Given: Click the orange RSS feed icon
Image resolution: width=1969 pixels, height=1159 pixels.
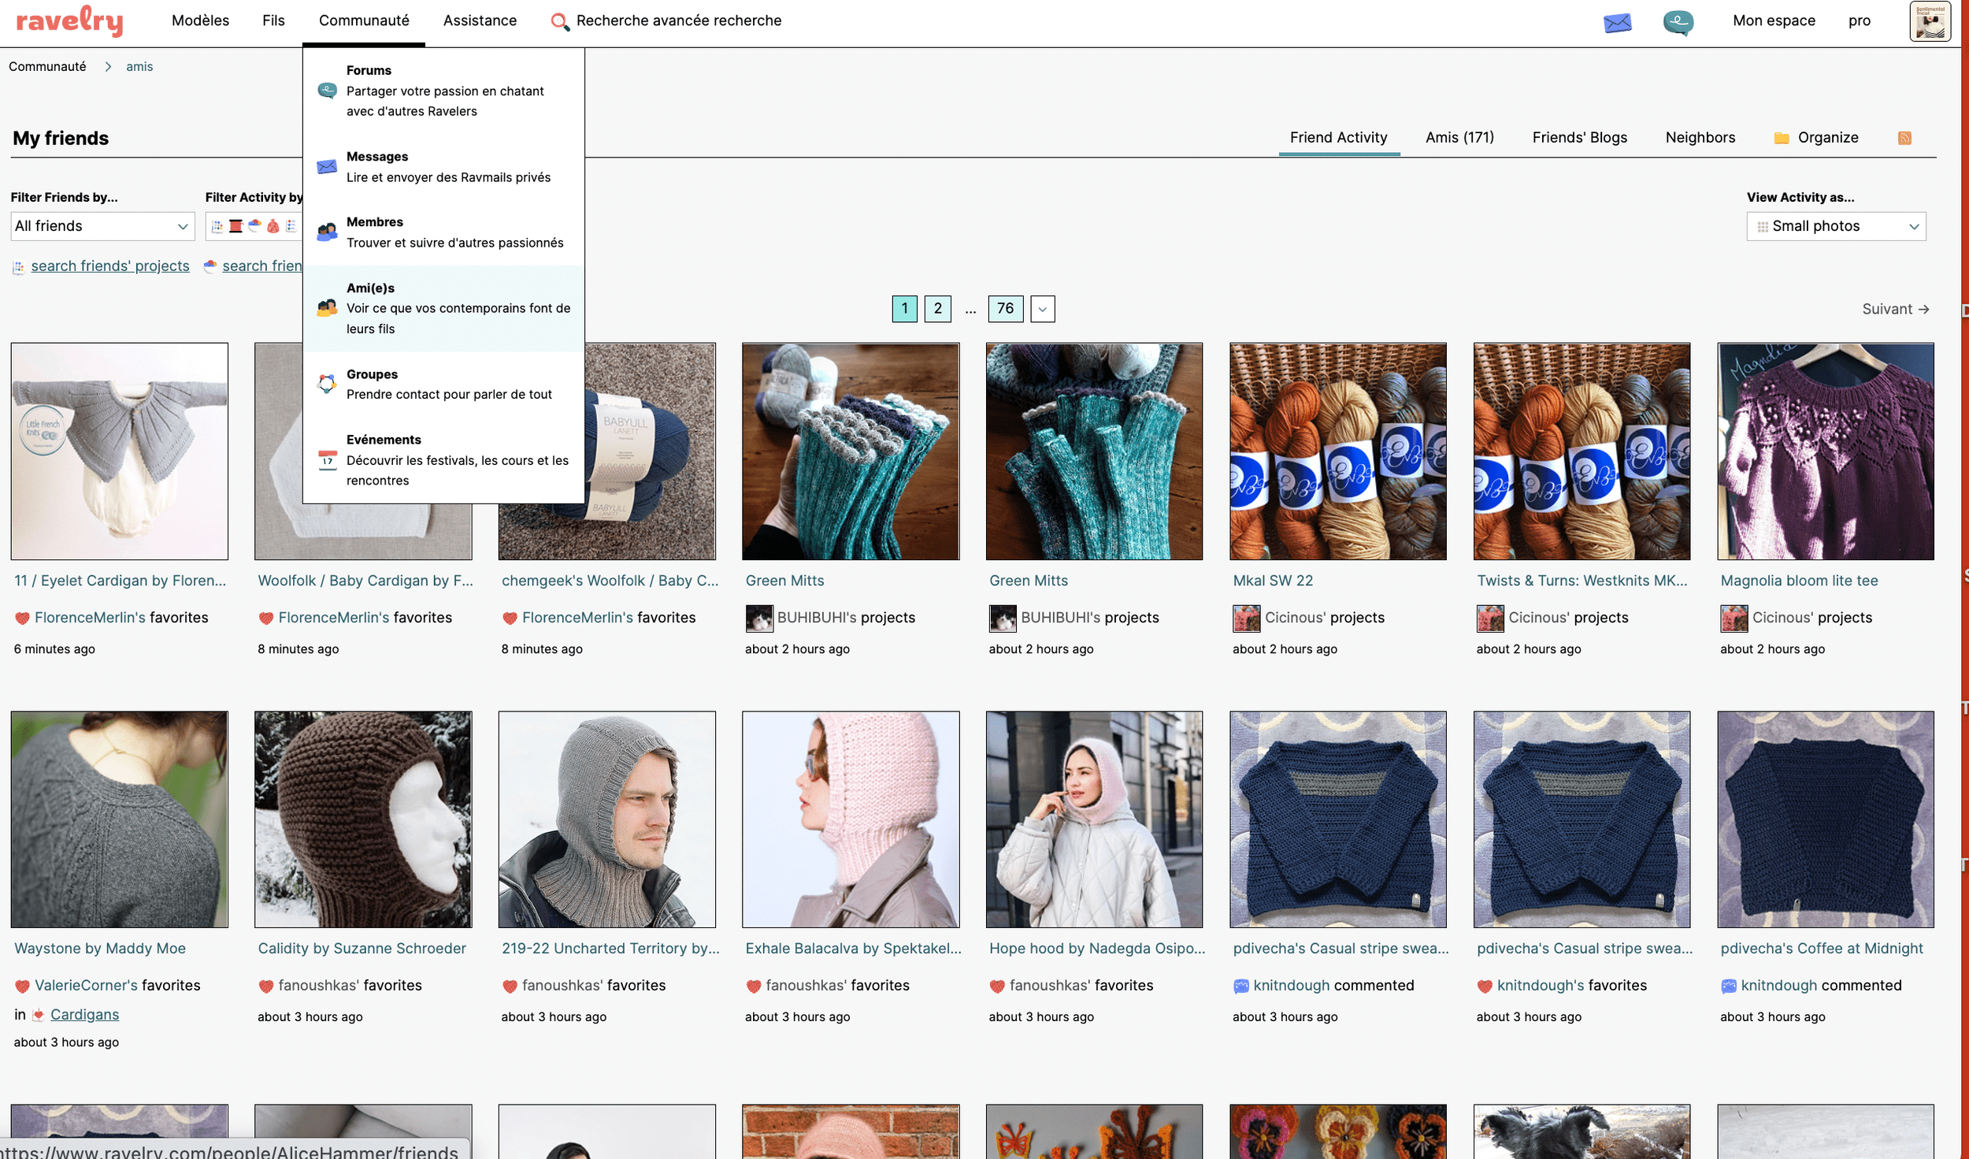Looking at the screenshot, I should click(1904, 138).
